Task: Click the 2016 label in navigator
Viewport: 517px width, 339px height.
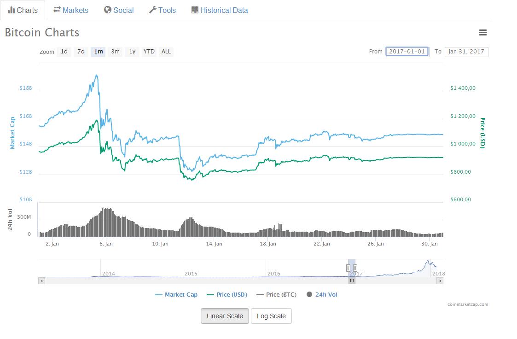Action: [x=273, y=274]
